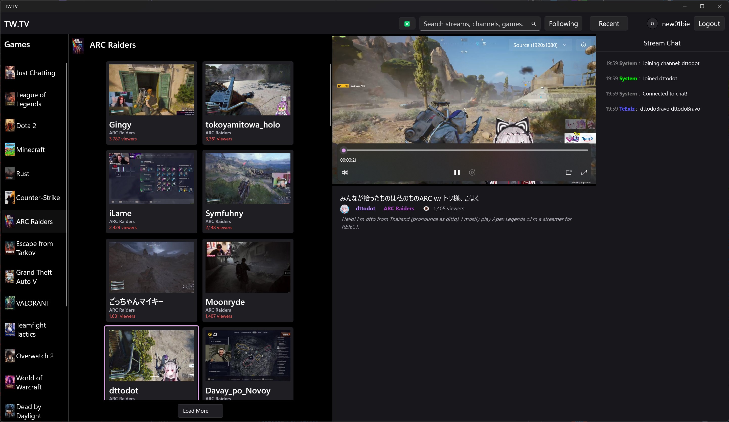The image size is (729, 422).
Task: Select World of Warcraft game icon
Action: (10, 382)
